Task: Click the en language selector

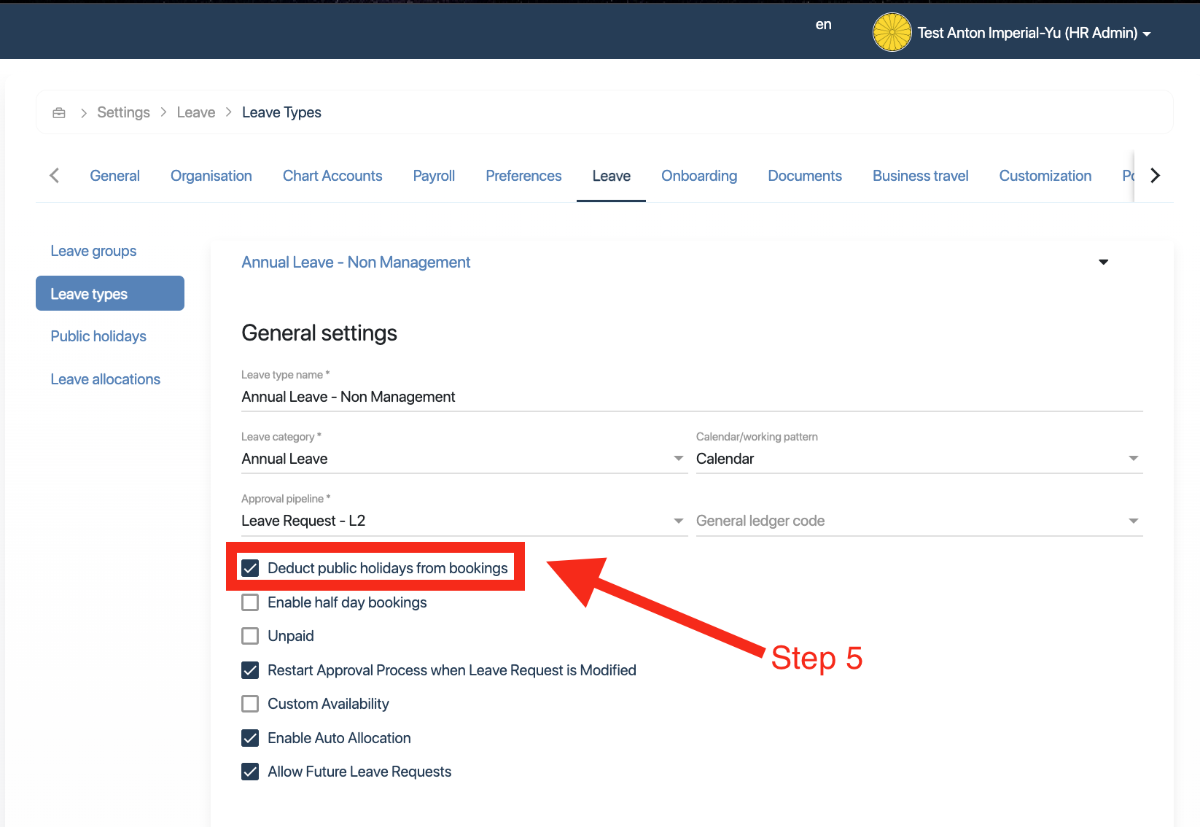Action: [x=823, y=25]
